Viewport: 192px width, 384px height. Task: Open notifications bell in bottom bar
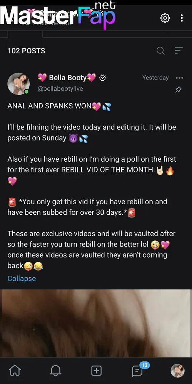(55, 371)
